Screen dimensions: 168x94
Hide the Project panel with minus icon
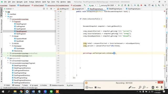(x=54, y=9)
